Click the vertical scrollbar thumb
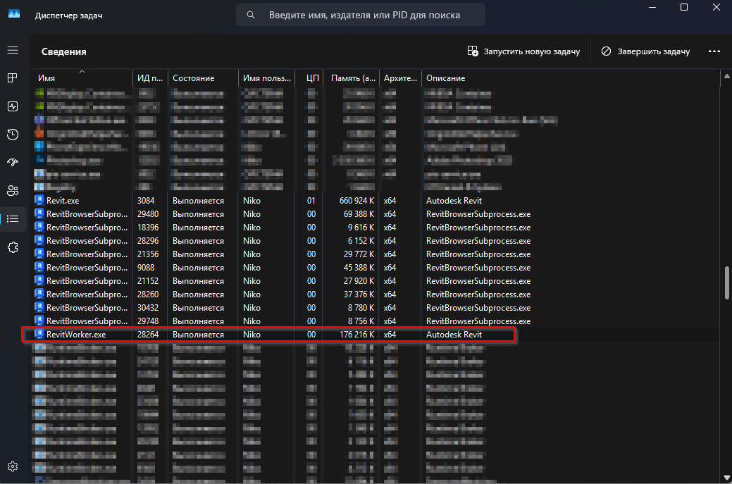 click(727, 283)
